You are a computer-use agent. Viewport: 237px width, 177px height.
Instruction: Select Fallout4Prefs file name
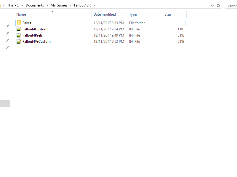click(33, 35)
